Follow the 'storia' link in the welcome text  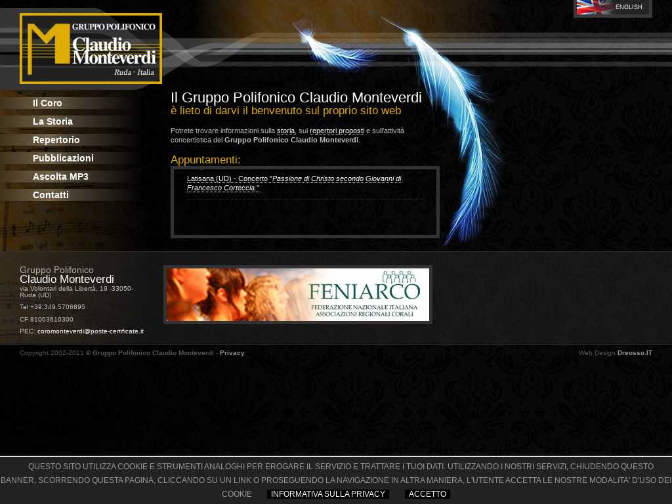click(x=285, y=131)
